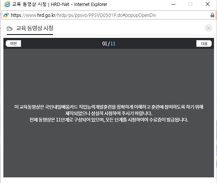Click the video camera icon beside 교육 동영상 시청
Image resolution: width=217 pixels, height=183 pixels.
click(9, 28)
